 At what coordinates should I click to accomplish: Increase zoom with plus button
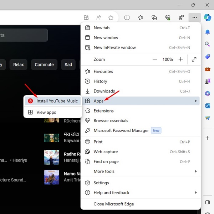coord(180,59)
